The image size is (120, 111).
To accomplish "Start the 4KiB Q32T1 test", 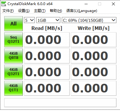I will coord(13,72).
